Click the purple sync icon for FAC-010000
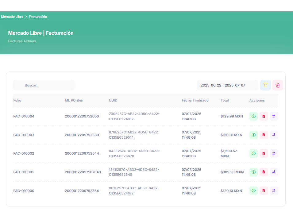The width and height of the screenshot is (293, 223). point(274,190)
